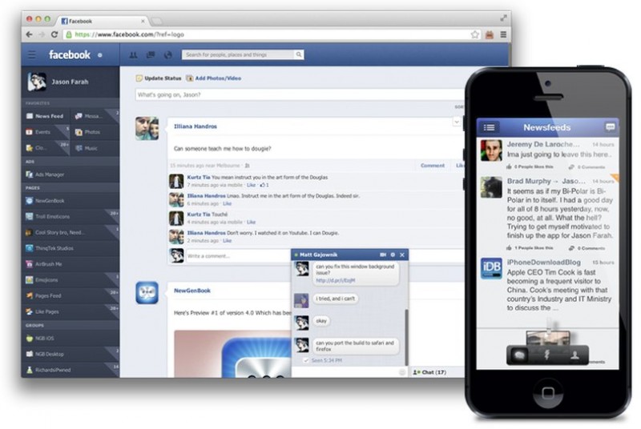This screenshot has height=429, width=641.
Task: Select the Facebook browser tab
Action: [x=103, y=22]
